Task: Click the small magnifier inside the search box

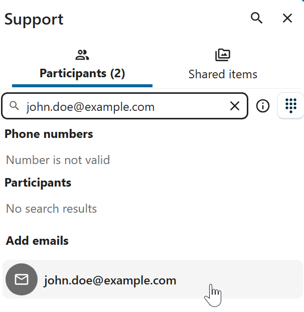Action: [15, 106]
